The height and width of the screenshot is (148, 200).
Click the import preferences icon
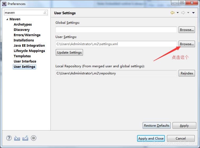tap(17, 138)
